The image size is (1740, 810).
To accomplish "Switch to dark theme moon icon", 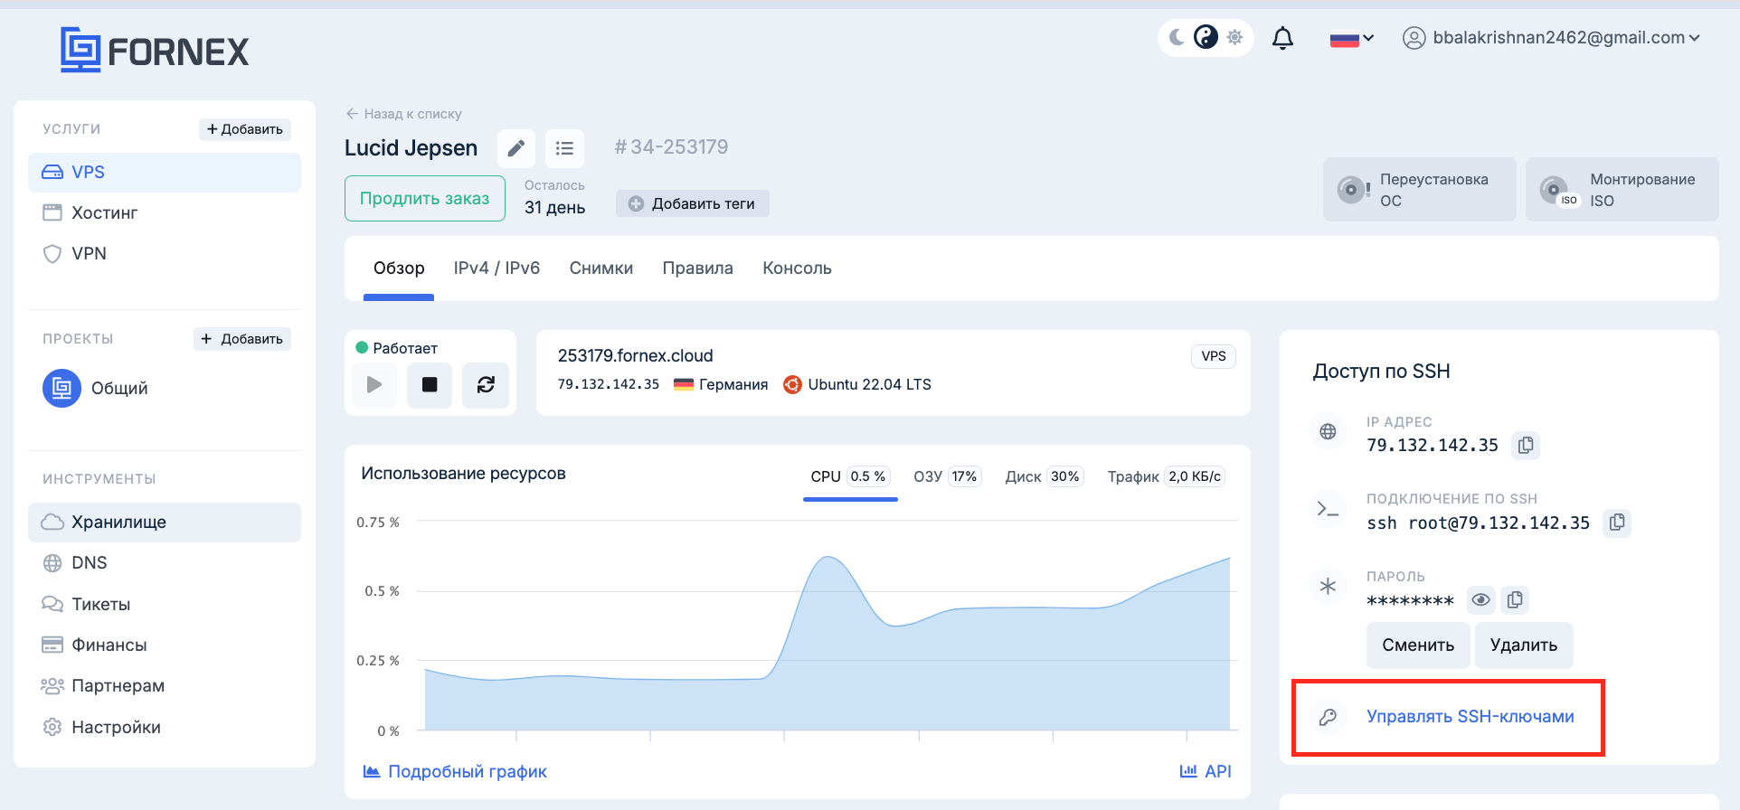I will coord(1177,37).
